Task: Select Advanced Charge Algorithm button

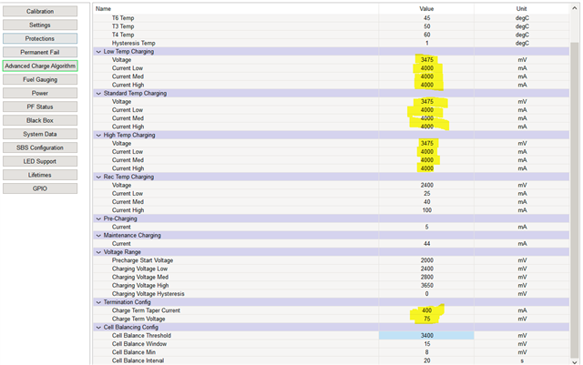Action: pos(40,66)
